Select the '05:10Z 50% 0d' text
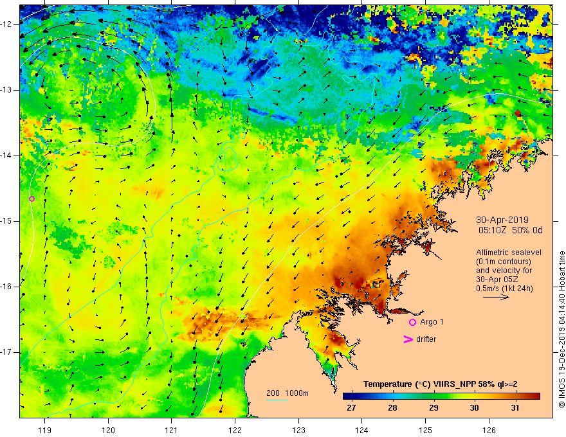Screen dimensions: 566x437 pos(511,230)
